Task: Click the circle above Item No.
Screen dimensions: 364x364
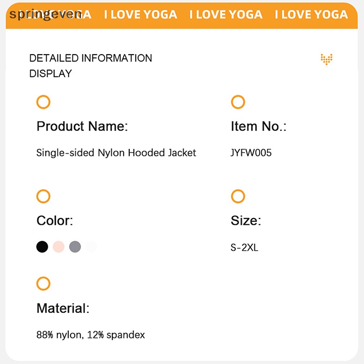Action: pyautogui.click(x=238, y=102)
